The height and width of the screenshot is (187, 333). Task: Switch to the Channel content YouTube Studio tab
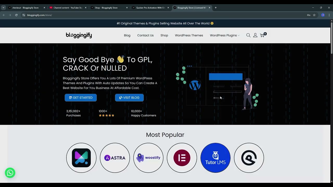[68, 8]
